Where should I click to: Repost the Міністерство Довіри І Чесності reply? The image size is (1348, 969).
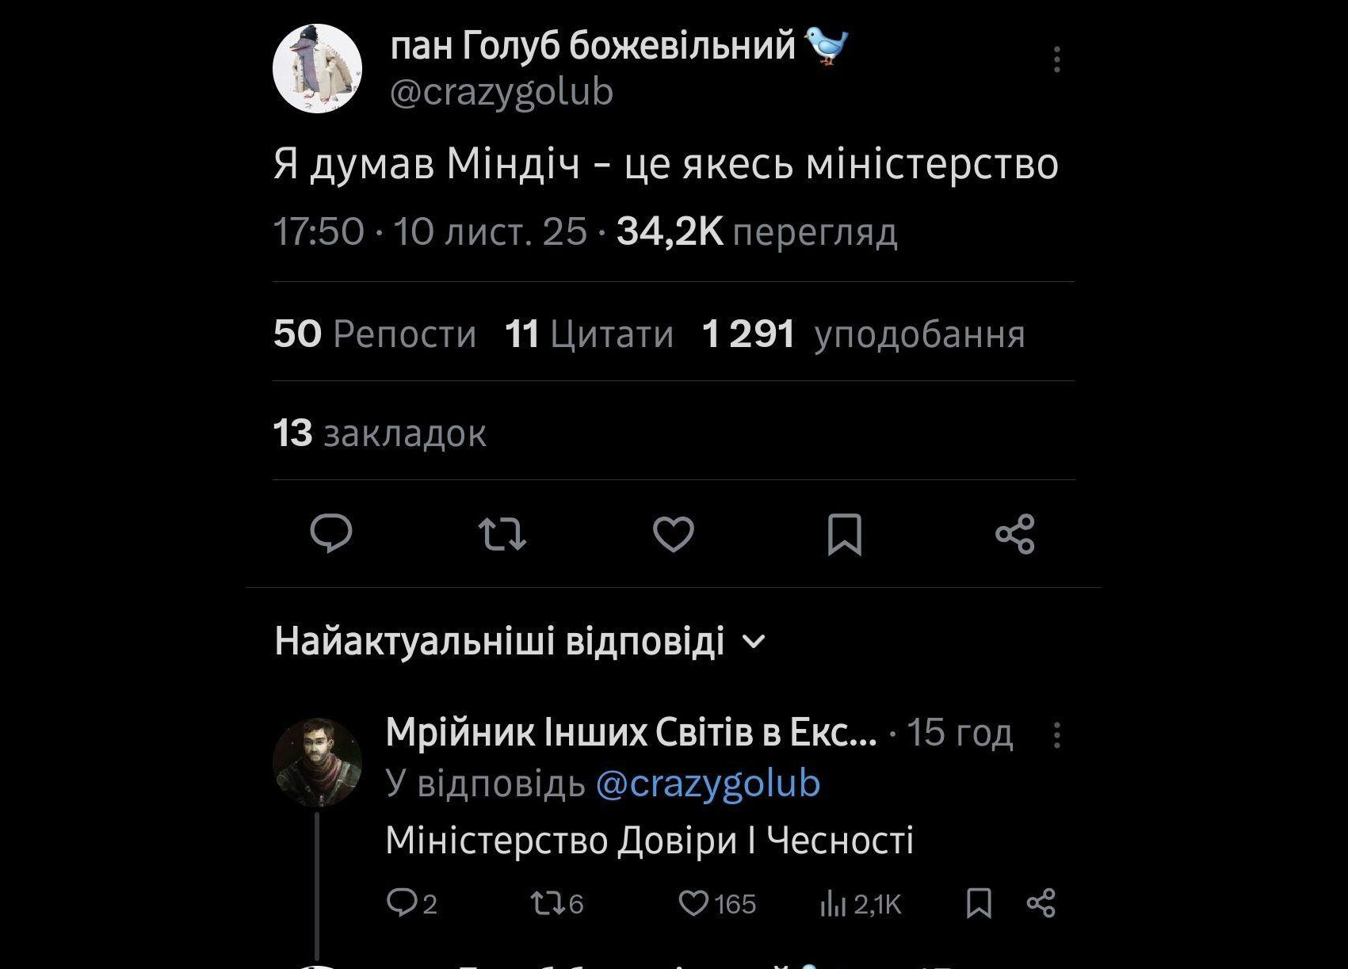pos(546,903)
